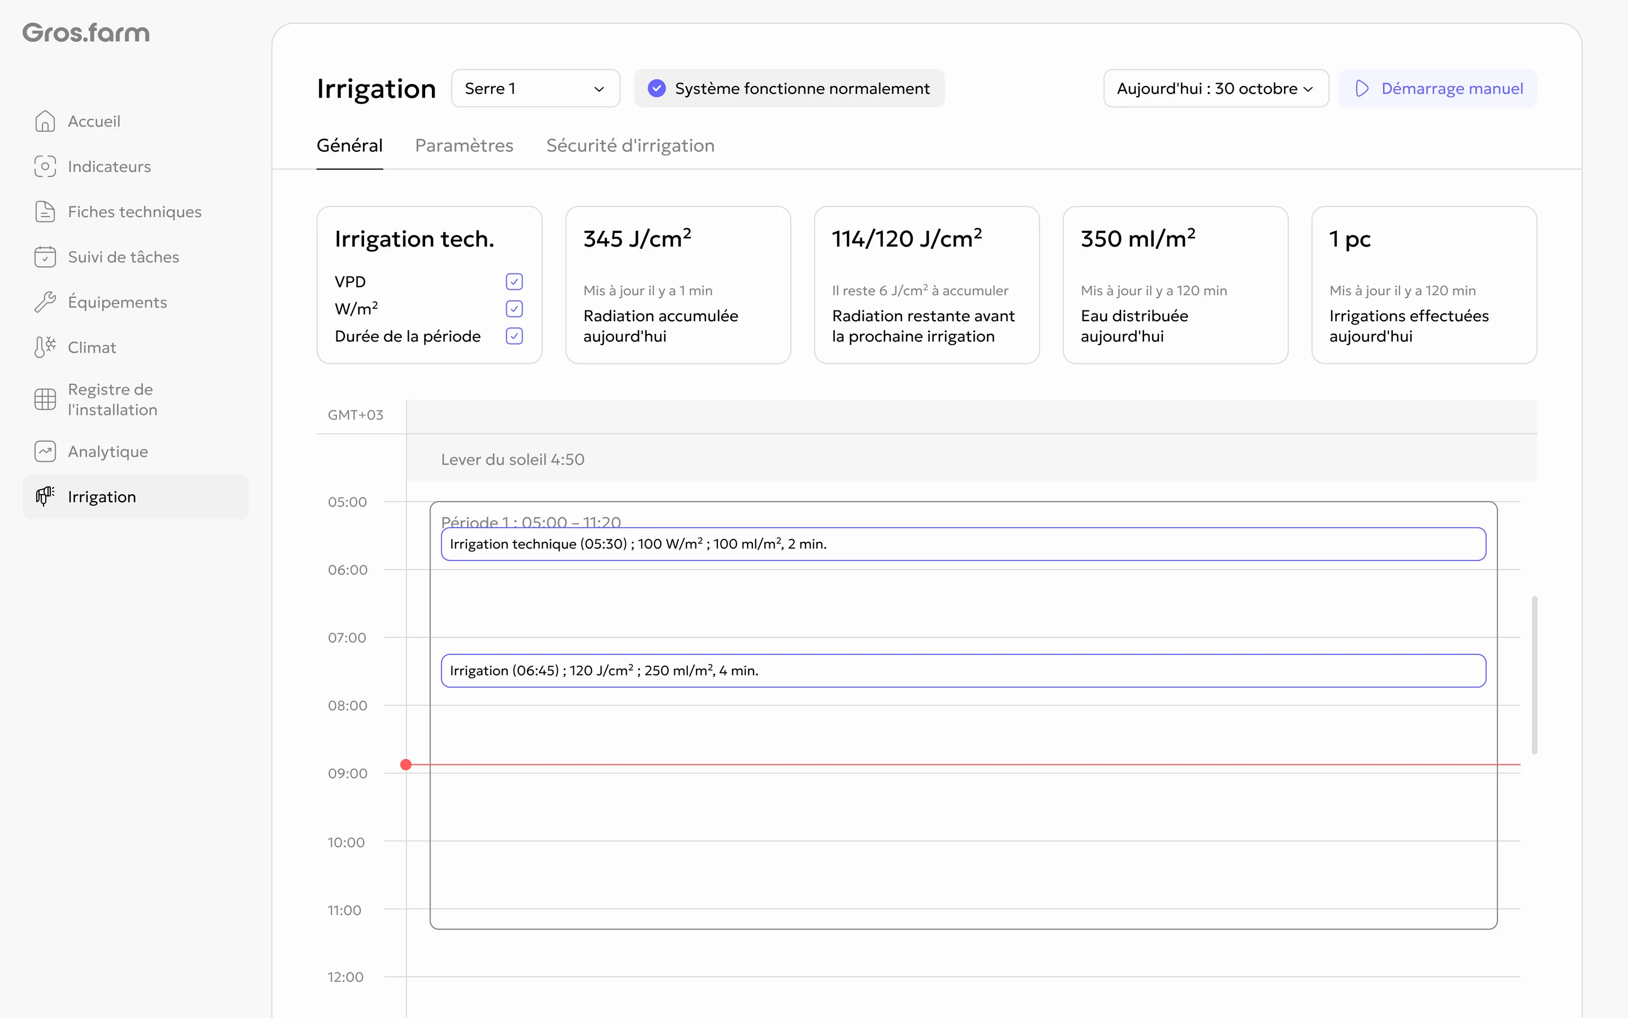Image resolution: width=1628 pixels, height=1018 pixels.
Task: Click the Irrigation sprinkler icon in sidebar
Action: (x=45, y=497)
